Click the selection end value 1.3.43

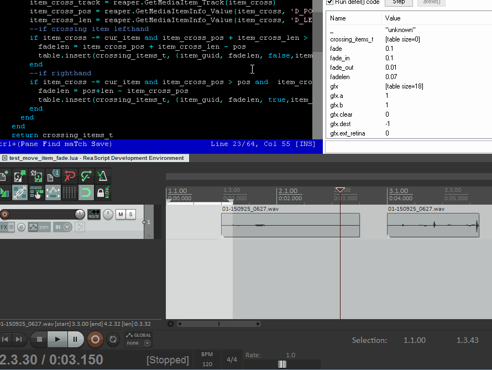(468, 340)
